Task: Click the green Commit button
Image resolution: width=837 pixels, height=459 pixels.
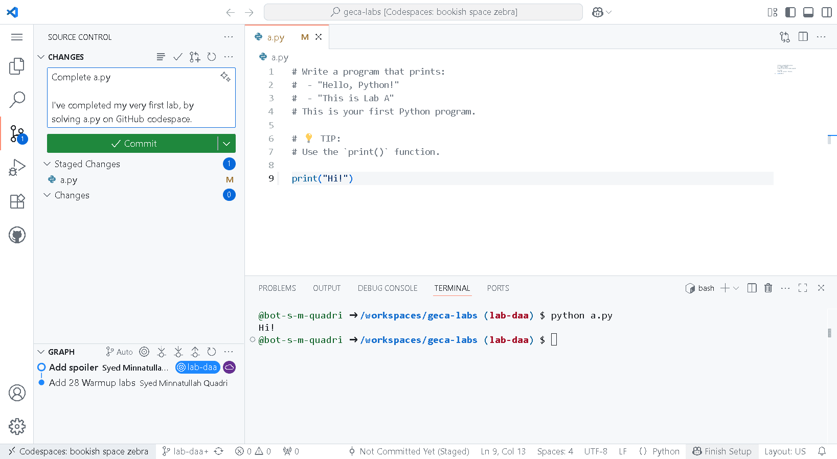Action: pos(132,144)
